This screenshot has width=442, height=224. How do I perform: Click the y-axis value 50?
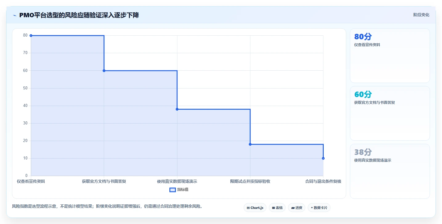point(25,88)
